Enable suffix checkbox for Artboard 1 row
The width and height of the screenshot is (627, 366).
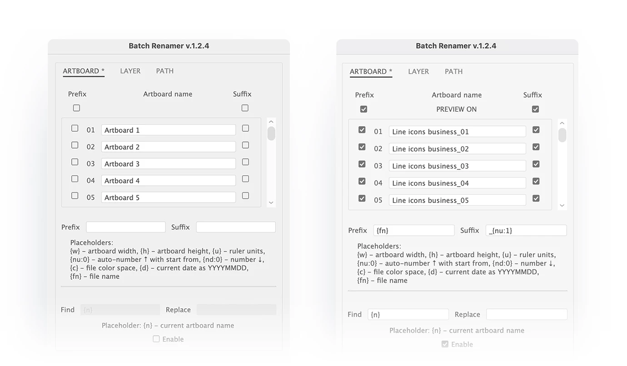pos(245,129)
